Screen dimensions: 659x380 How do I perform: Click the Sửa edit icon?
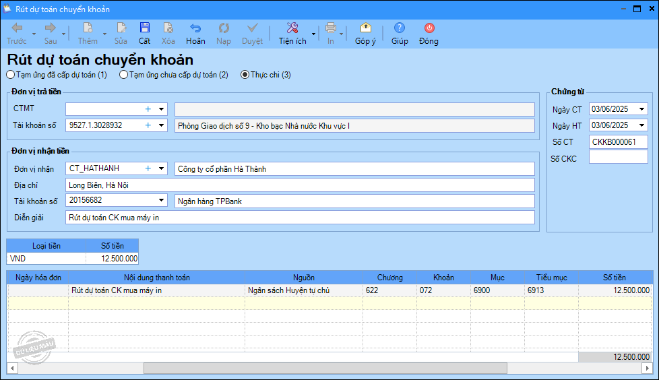[x=121, y=28]
